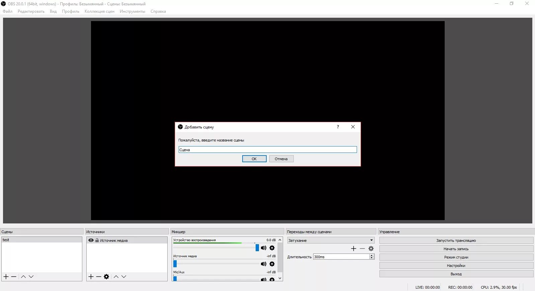Viewport: 535px width, 291px height.
Task: Click the 300ms duration field
Action: point(341,257)
